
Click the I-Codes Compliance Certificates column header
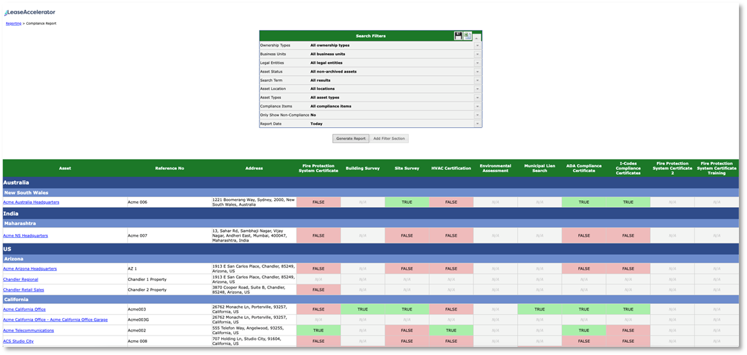629,168
